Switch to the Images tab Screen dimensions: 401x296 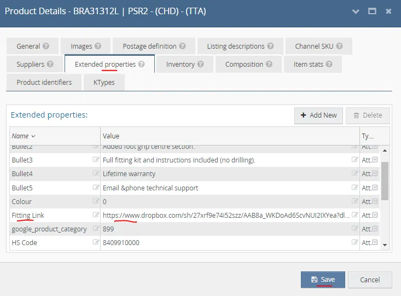tap(86, 46)
